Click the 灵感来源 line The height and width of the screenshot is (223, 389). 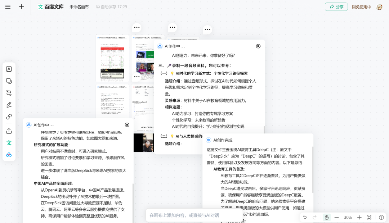tap(206, 101)
